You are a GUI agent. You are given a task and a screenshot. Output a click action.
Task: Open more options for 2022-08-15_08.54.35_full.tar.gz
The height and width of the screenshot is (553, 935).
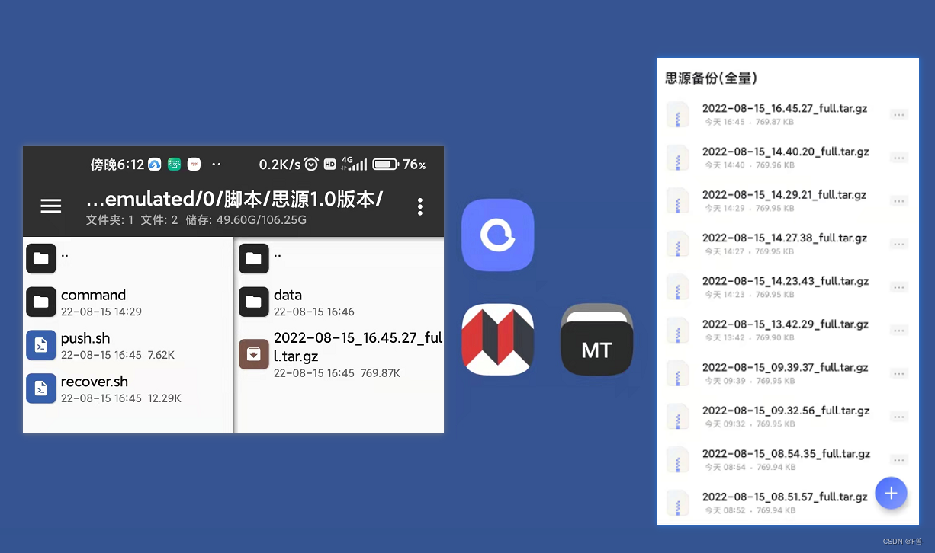tap(898, 460)
